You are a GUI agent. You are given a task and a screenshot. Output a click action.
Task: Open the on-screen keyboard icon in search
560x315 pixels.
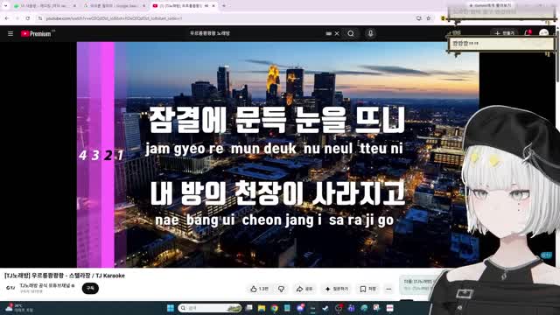coord(329,33)
